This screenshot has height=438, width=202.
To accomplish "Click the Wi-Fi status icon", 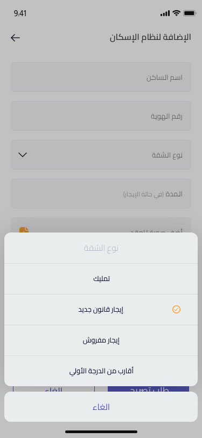I will pyautogui.click(x=176, y=13).
